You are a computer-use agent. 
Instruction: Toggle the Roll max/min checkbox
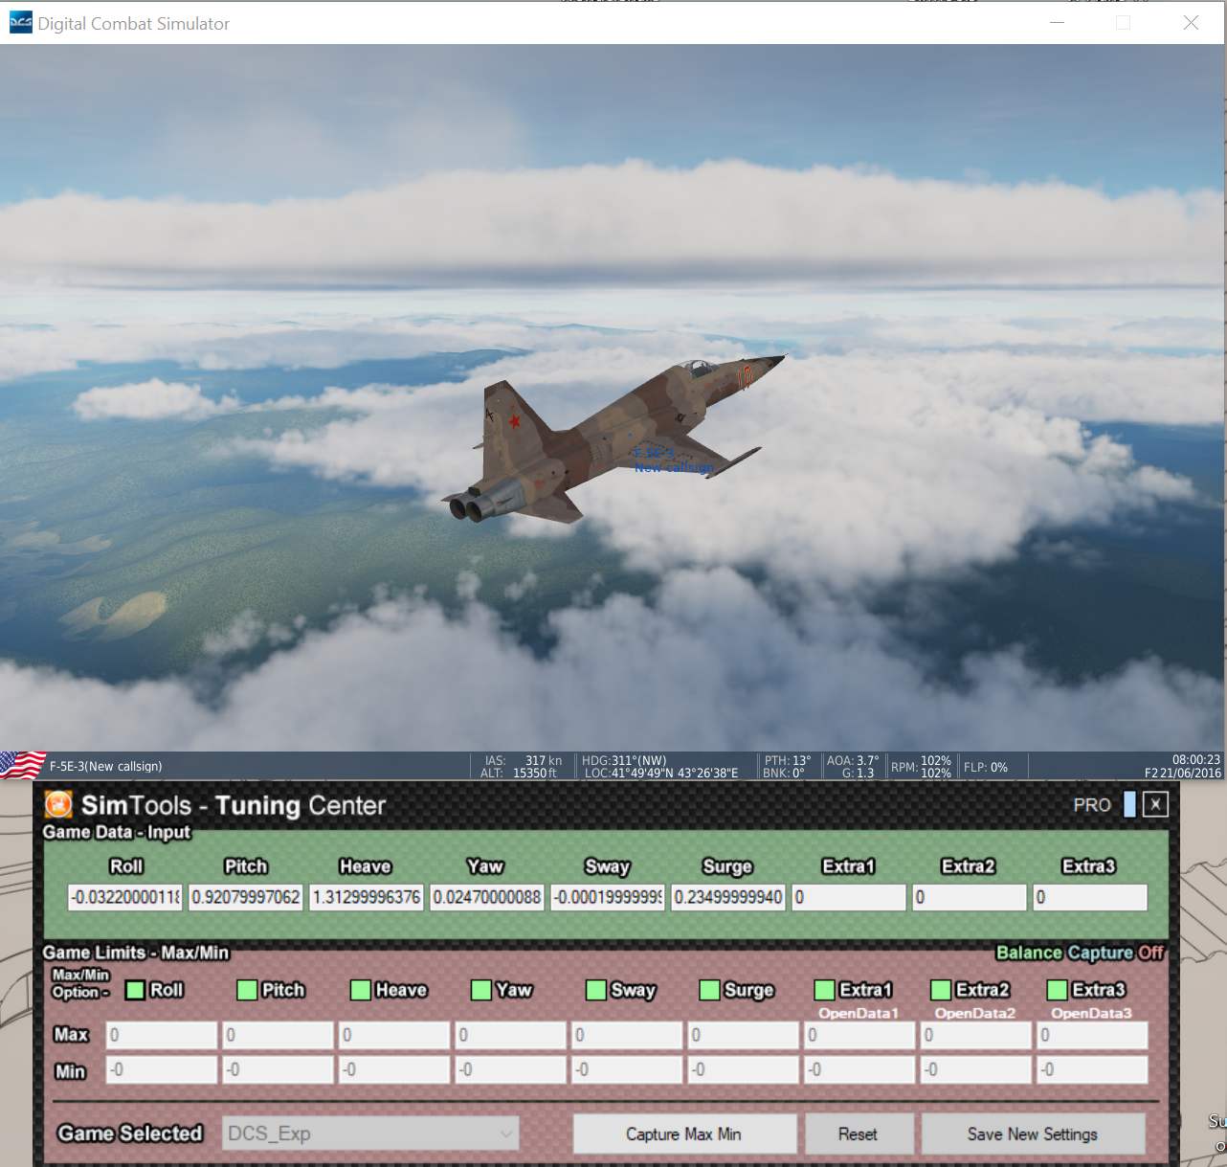pos(135,990)
